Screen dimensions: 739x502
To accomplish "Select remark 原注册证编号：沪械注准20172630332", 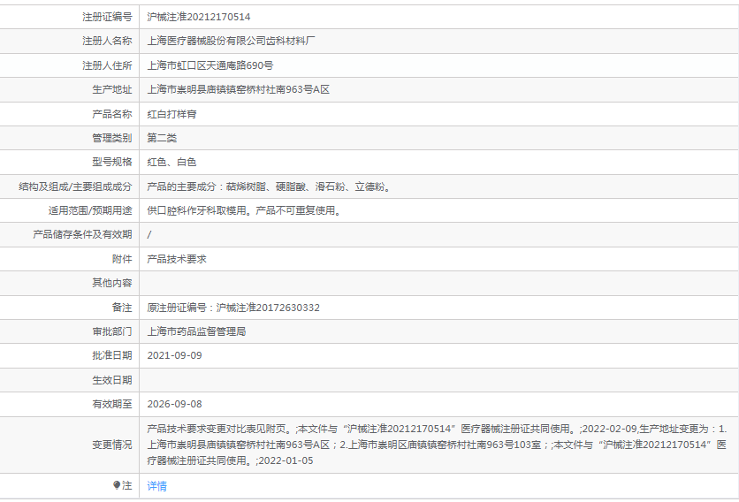I will pos(233,308).
